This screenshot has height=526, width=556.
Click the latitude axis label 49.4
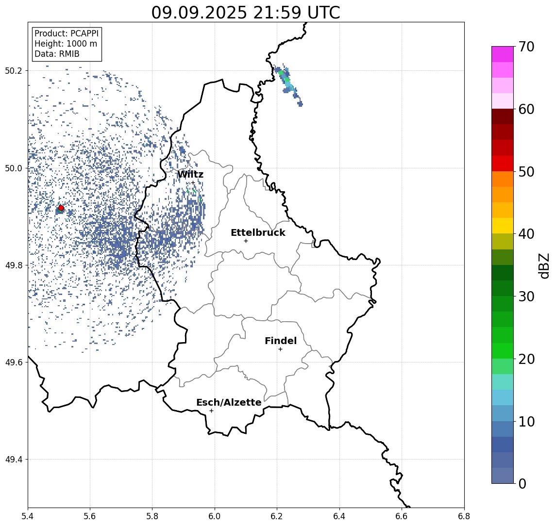(x=14, y=460)
